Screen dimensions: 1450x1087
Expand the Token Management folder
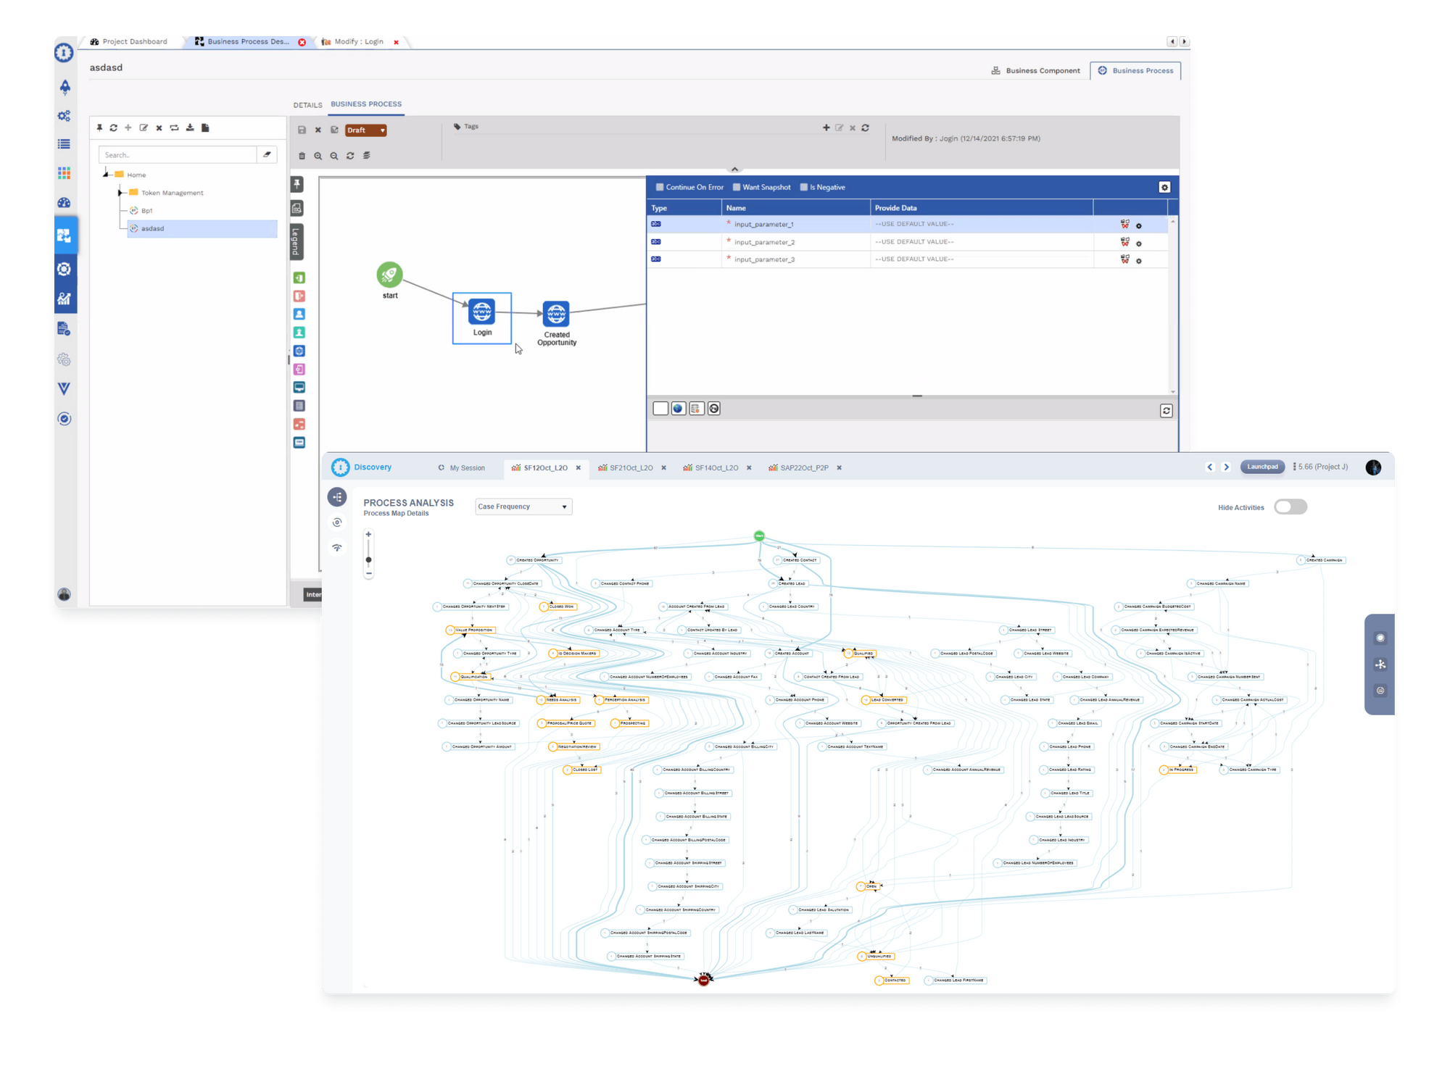[122, 192]
